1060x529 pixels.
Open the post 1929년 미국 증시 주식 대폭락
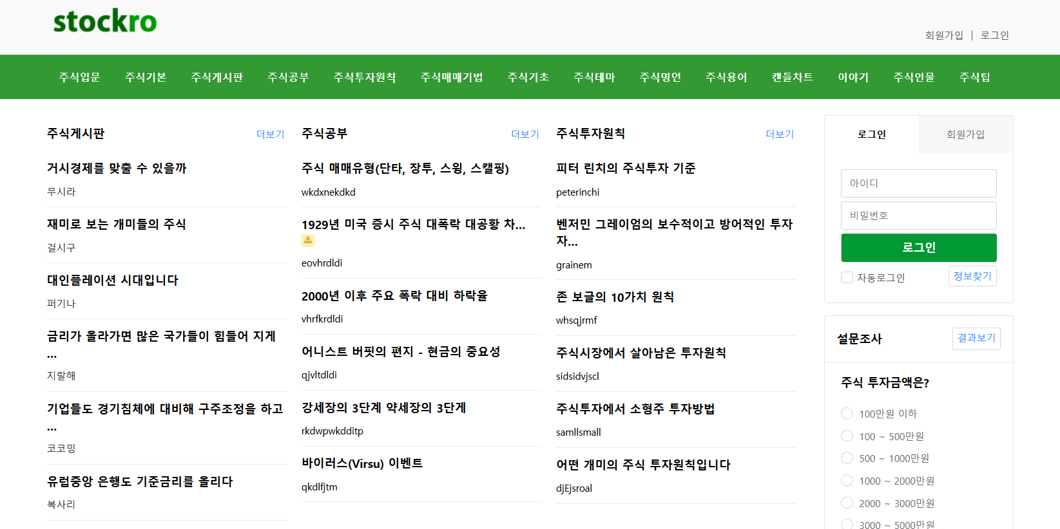pyautogui.click(x=414, y=225)
